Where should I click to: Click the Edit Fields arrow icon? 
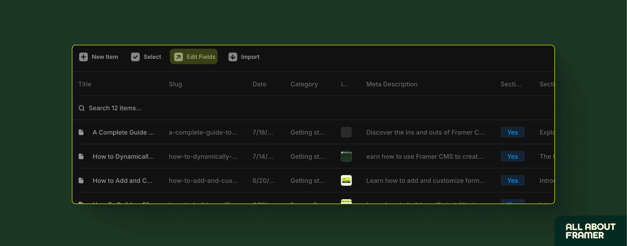[179, 57]
